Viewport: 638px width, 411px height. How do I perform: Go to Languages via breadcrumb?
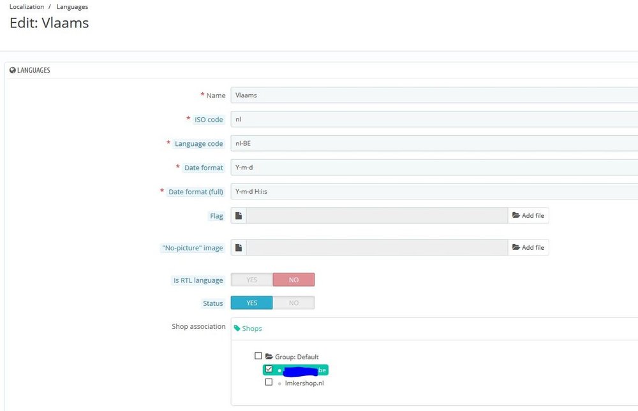[71, 7]
